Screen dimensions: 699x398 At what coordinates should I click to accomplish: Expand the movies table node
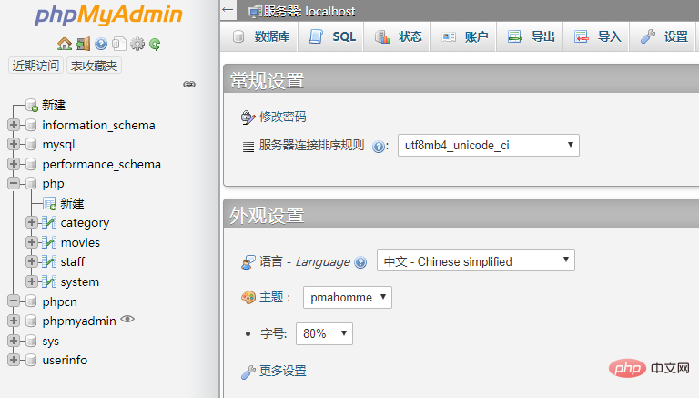[x=32, y=242]
